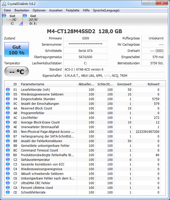Click the Puffergrösse field showing Unbekannt
This screenshot has height=200, width=170.
click(153, 38)
